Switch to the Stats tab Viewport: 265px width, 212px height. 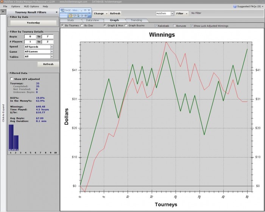(70, 20)
